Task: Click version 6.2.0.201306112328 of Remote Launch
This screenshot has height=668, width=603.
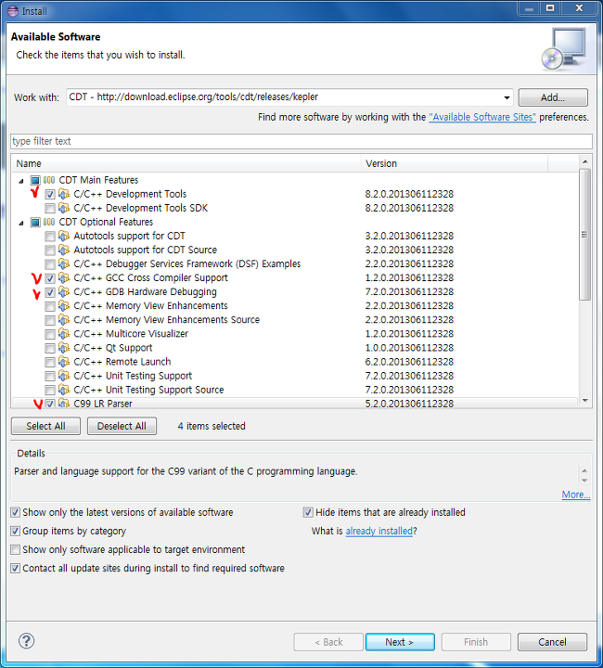Action: tap(409, 362)
